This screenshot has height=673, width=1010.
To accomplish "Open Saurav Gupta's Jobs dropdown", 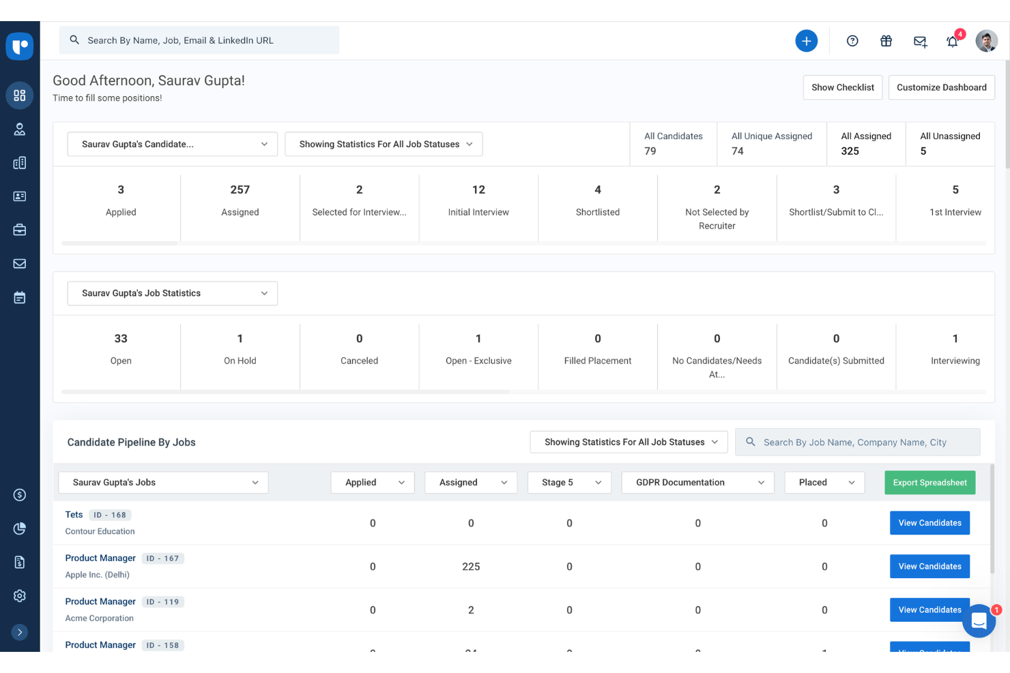I will pos(163,482).
